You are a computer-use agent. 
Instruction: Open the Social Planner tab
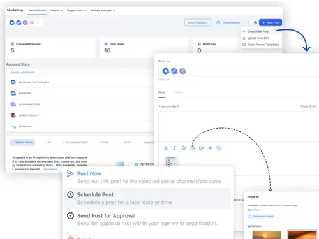[37, 10]
